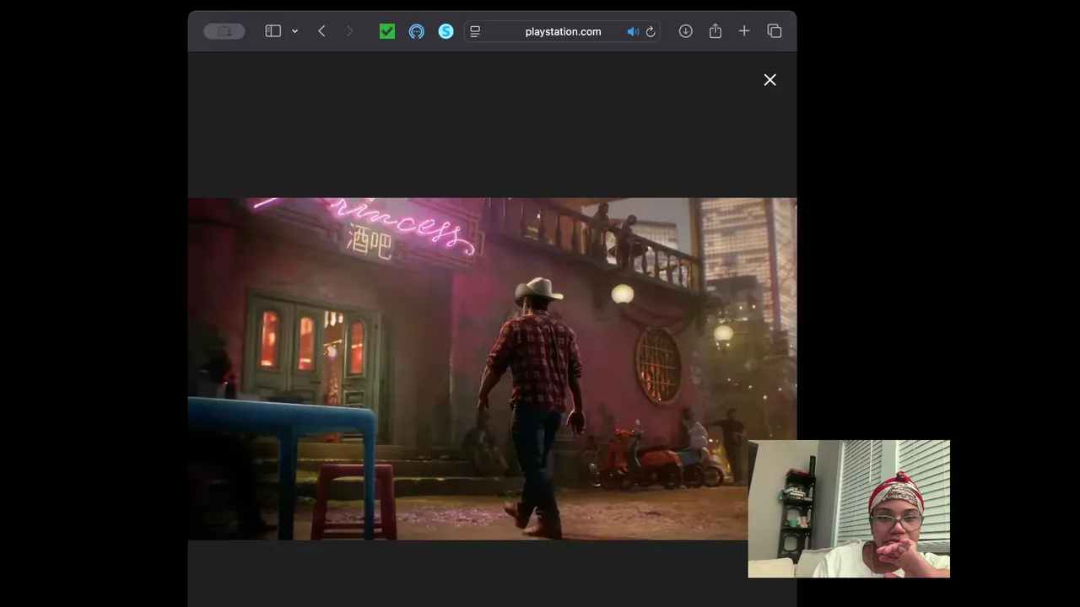Click the dark area above the video
1080x607 pixels.
click(492, 125)
